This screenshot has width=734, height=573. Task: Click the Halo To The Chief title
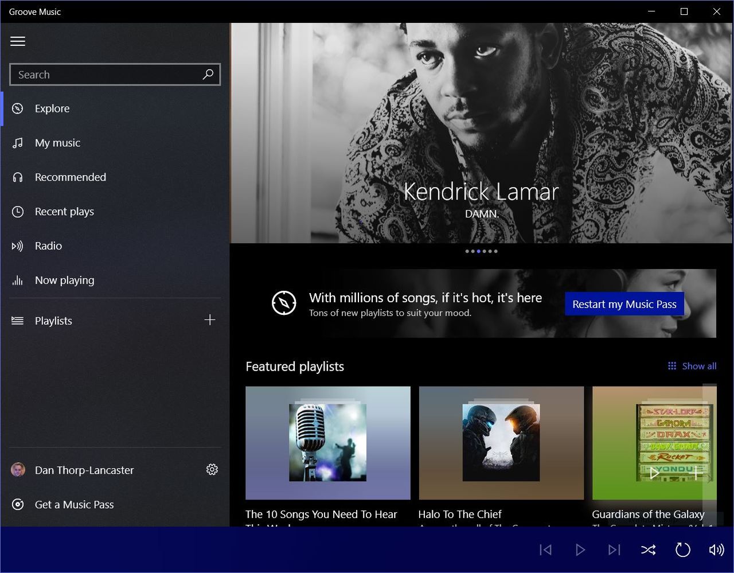[460, 514]
